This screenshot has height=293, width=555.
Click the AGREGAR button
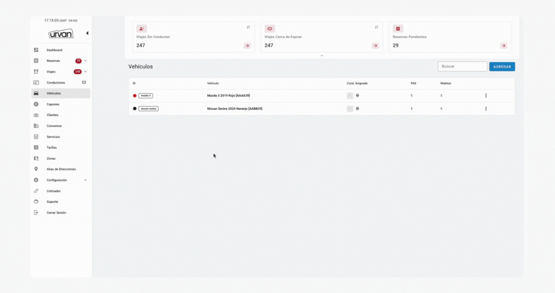pos(502,67)
